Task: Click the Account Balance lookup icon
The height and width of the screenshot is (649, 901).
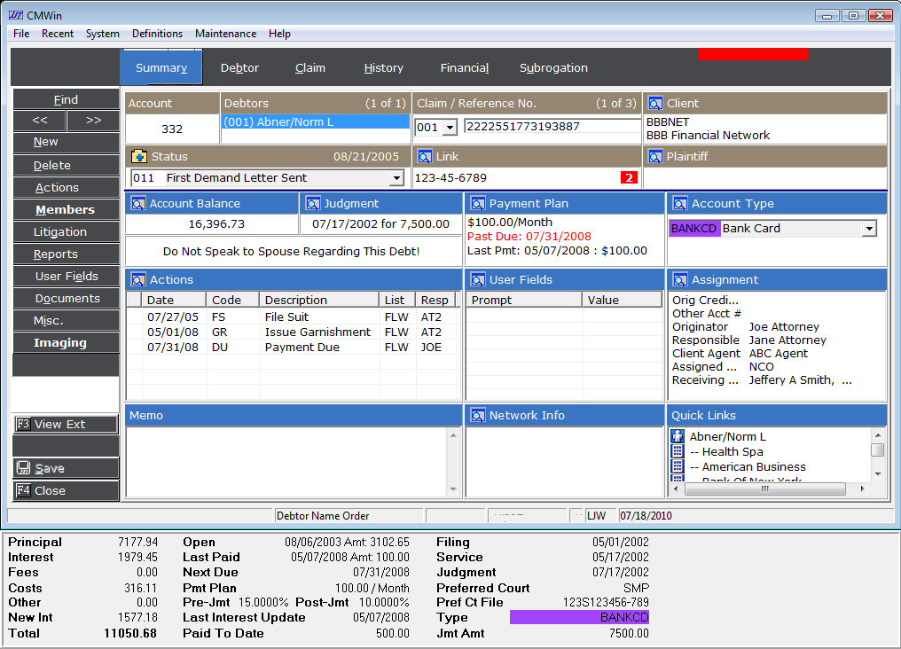Action: (138, 204)
